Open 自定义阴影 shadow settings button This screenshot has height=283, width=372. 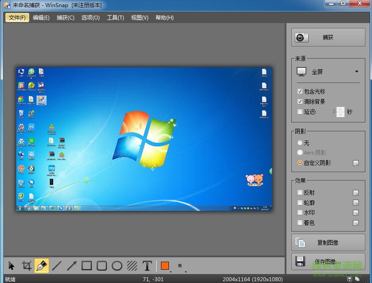[356, 163]
